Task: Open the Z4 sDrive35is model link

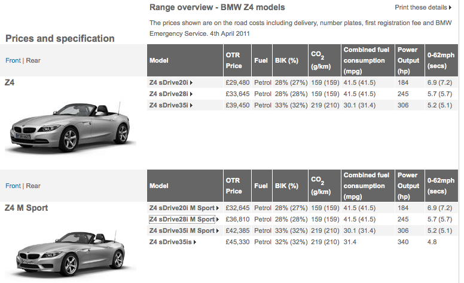Action: click(x=170, y=242)
